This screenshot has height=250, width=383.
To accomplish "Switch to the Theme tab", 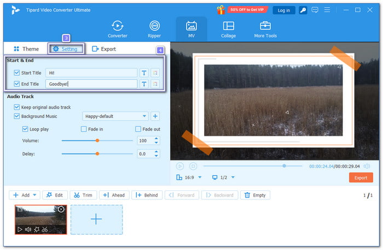I will [26, 49].
